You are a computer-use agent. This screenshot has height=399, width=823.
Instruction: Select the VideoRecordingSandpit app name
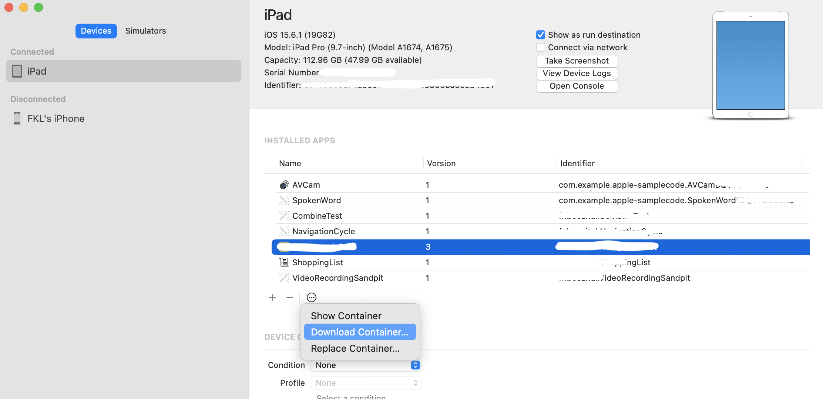click(x=337, y=278)
